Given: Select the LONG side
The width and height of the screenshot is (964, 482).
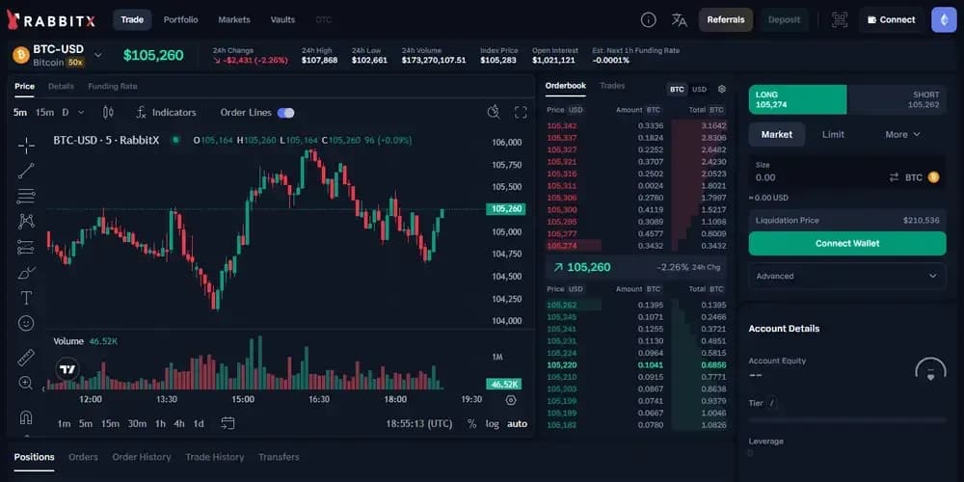Looking at the screenshot, I should tap(797, 99).
